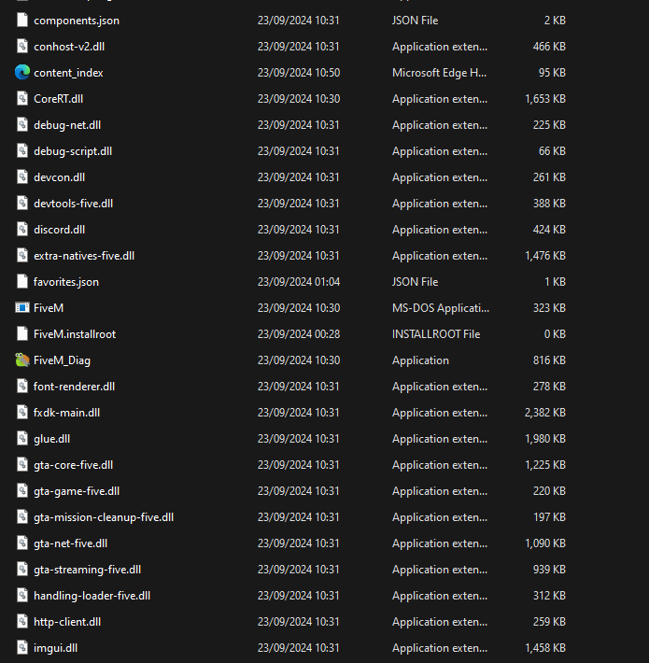649x663 pixels.
Task: Click the http-client.dll file icon
Action: tap(22, 622)
